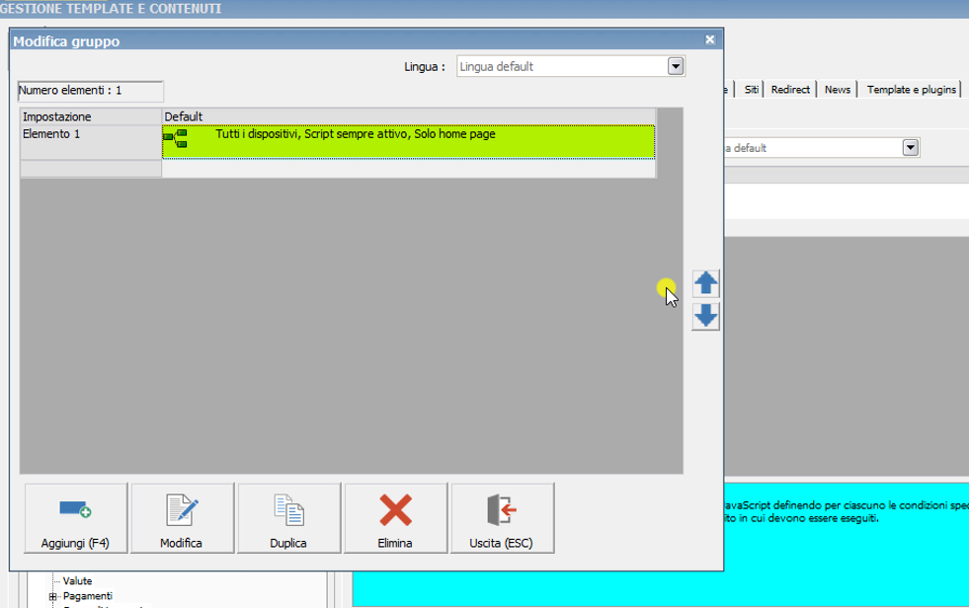The width and height of the screenshot is (969, 608).
Task: Select the Template e plugins tab
Action: coord(911,90)
